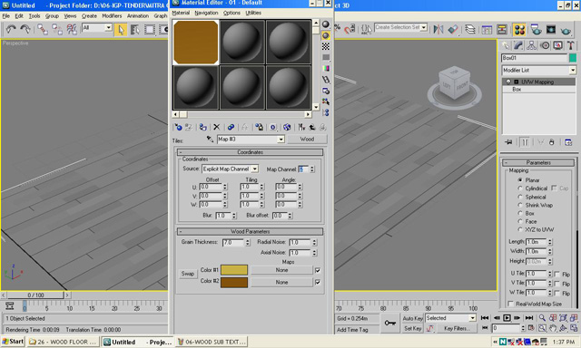Enable U Tile Flip checkbox
Viewport: 581px width, 348px height.
(556, 274)
